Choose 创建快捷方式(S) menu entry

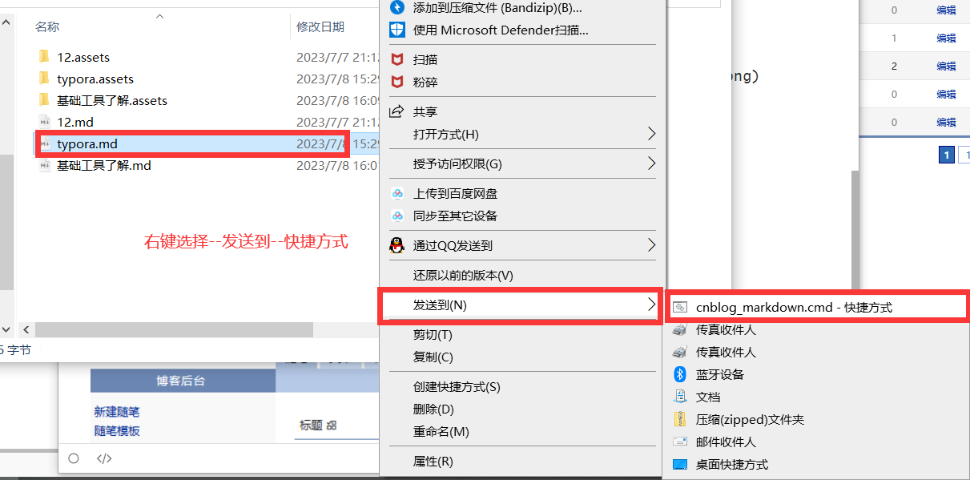pyautogui.click(x=457, y=386)
